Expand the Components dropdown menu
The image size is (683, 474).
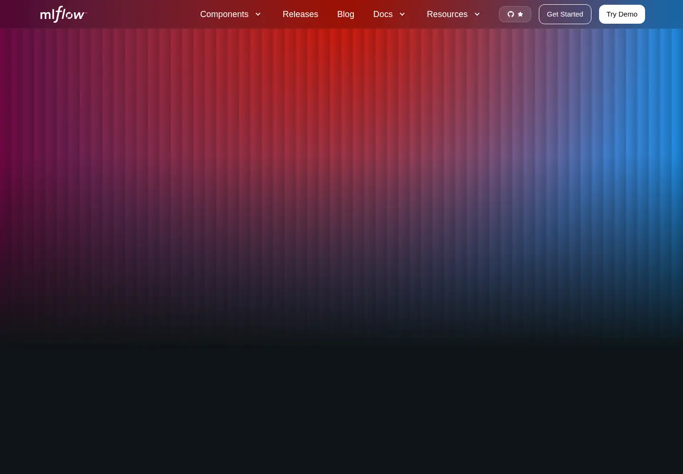(231, 14)
